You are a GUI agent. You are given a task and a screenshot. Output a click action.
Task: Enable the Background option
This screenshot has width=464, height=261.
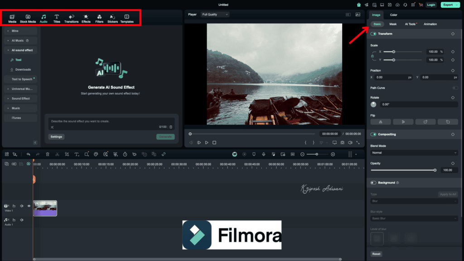click(x=373, y=183)
